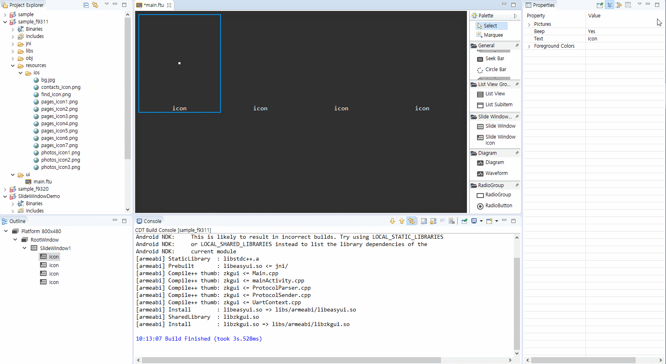Pin Properties view to selection
This screenshot has height=364, width=666.
coord(600,5)
